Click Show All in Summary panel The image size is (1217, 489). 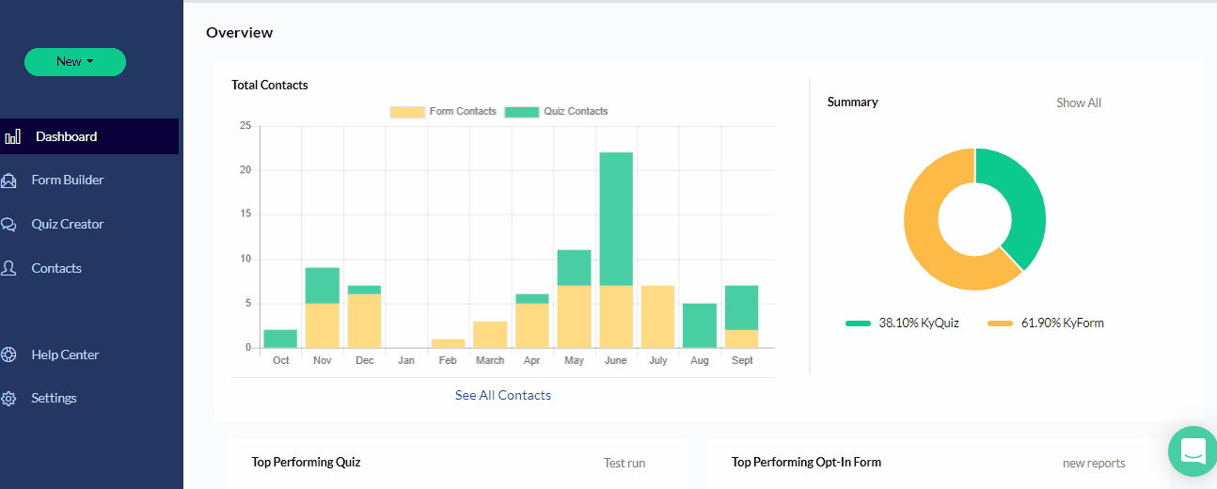tap(1079, 103)
